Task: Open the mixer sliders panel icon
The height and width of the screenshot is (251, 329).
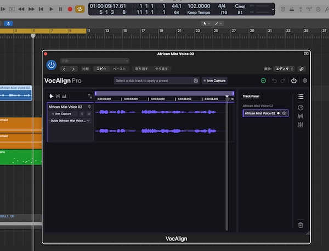Action: [x=300, y=125]
